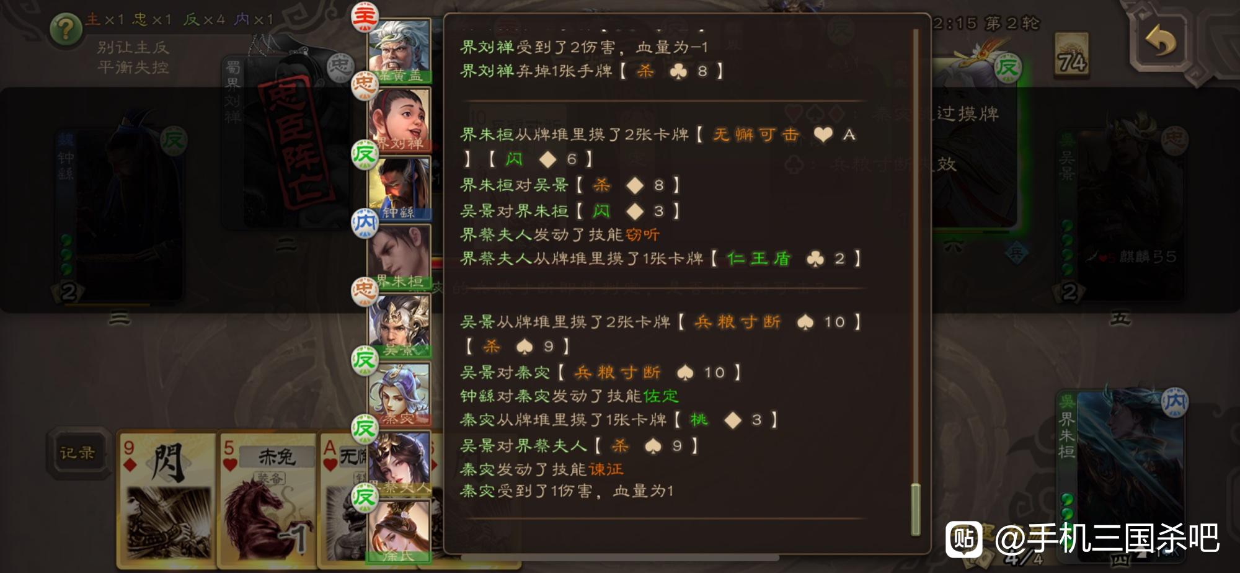Tap the golden back arrow icon
Viewport: 1240px width, 573px height.
click(x=1160, y=42)
